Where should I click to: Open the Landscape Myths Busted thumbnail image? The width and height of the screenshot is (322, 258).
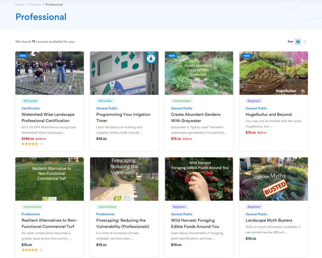tap(274, 179)
